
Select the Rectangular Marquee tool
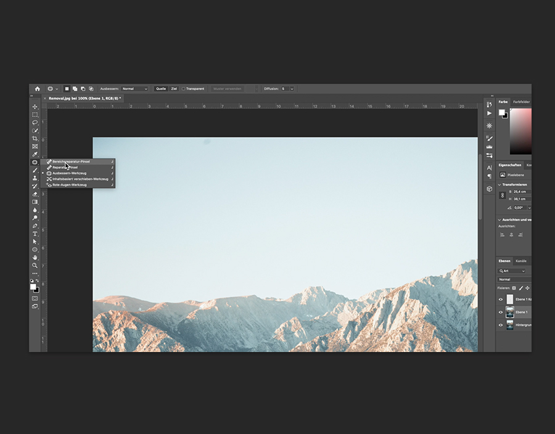(35, 115)
